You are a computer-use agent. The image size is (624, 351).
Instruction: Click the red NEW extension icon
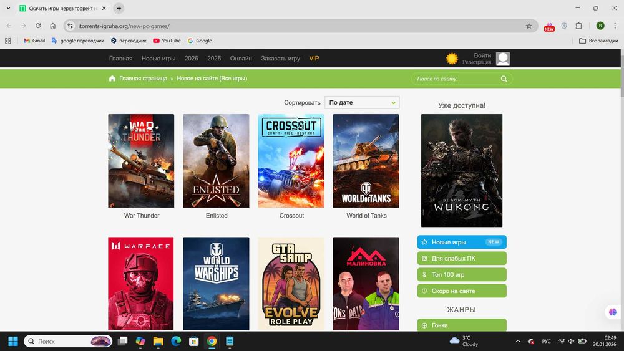point(549,26)
